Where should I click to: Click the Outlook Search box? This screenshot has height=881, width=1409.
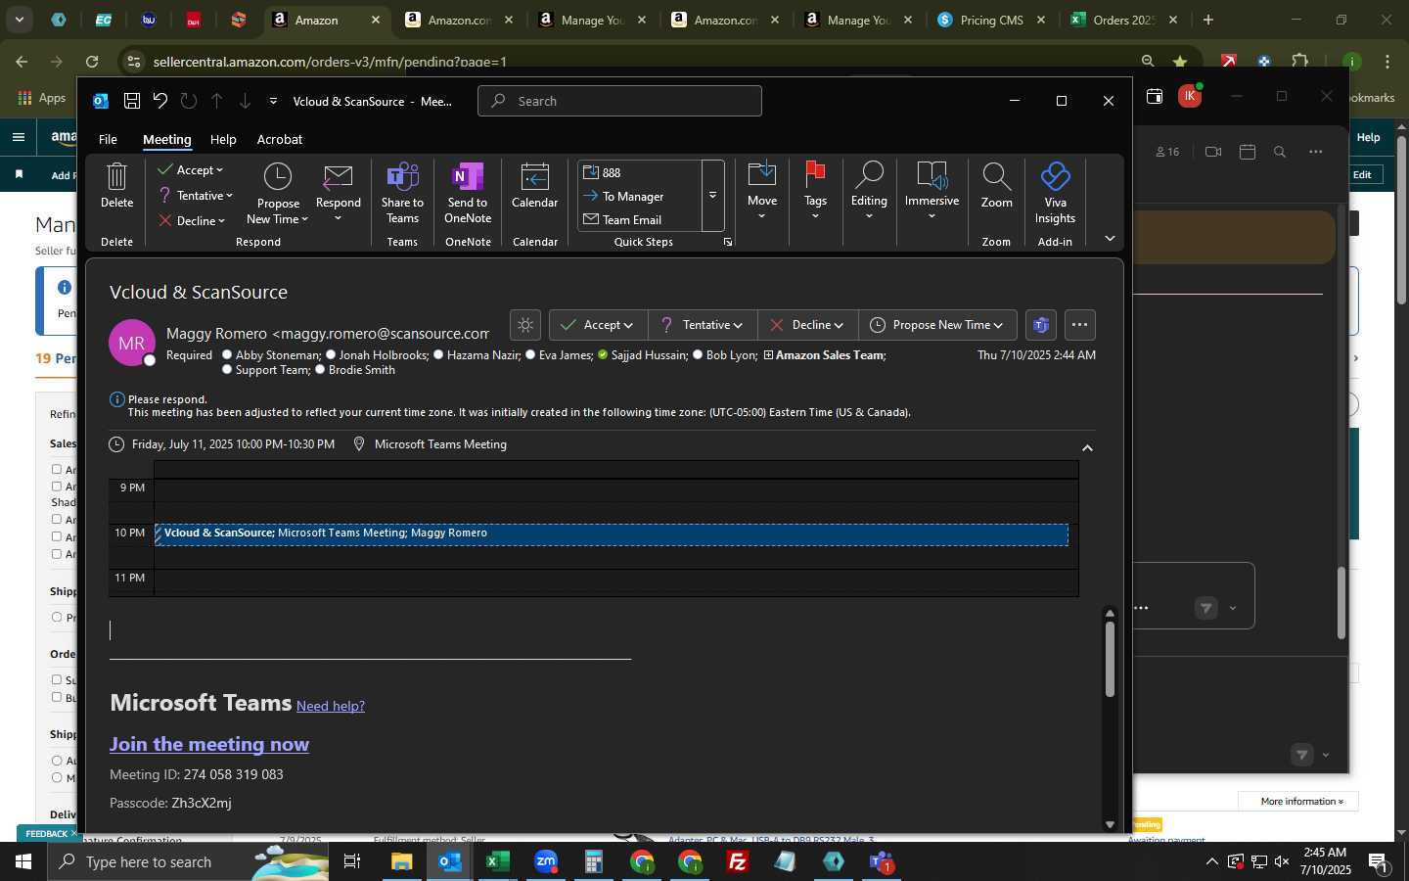(x=619, y=101)
